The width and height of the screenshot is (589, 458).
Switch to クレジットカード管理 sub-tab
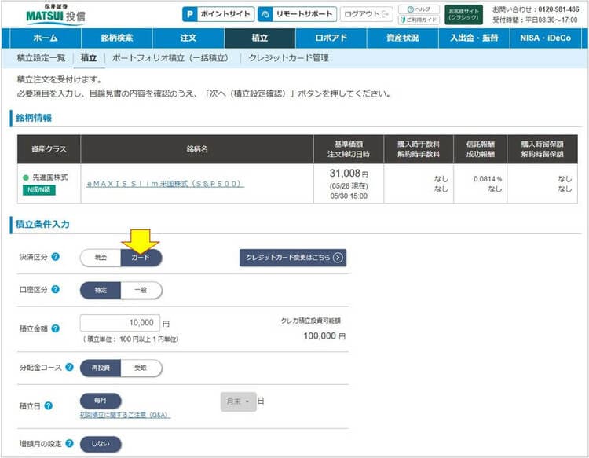pos(288,58)
